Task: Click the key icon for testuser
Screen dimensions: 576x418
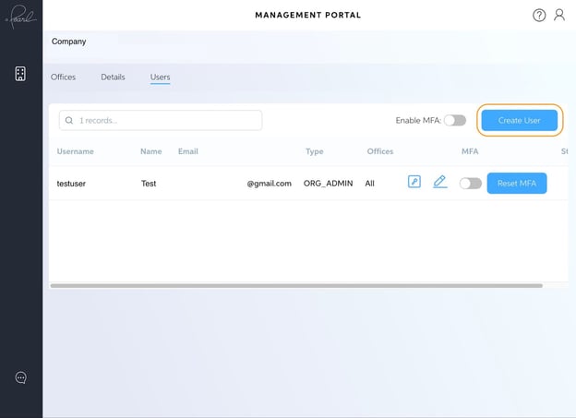Action: coord(414,182)
